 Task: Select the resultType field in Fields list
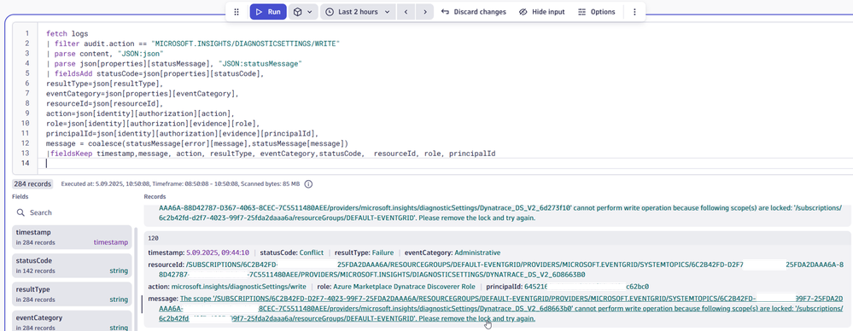coord(73,294)
